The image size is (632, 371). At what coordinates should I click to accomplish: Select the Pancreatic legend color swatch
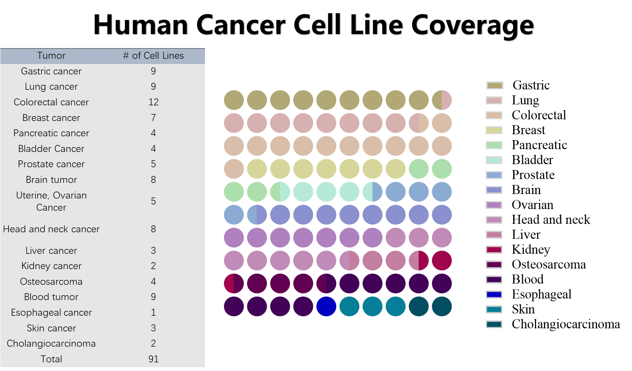pos(494,145)
